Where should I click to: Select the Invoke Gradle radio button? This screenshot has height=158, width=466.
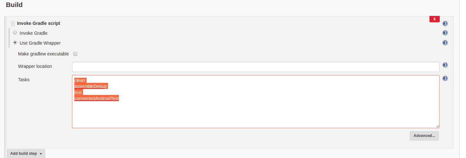click(15, 32)
